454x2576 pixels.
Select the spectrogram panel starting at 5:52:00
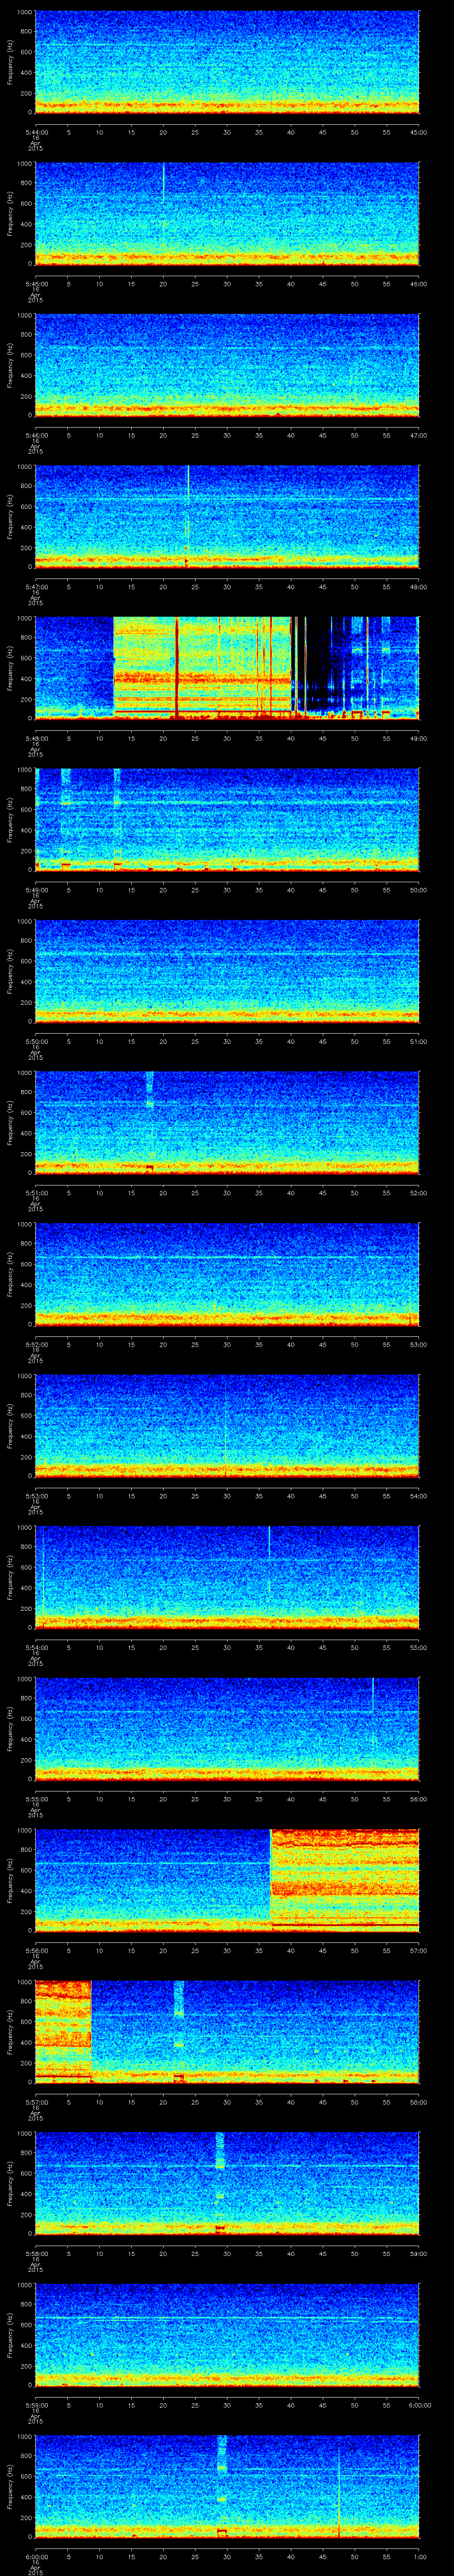tap(227, 1274)
